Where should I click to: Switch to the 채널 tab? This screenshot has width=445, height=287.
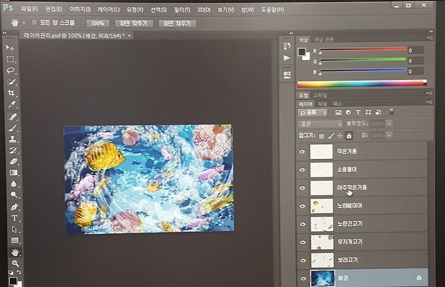323,104
